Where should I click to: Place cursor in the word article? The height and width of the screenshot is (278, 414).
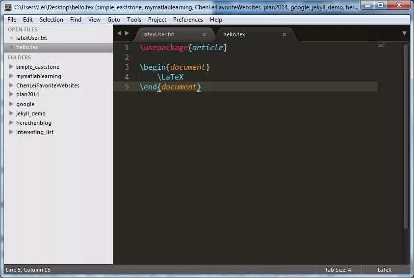[x=207, y=48]
